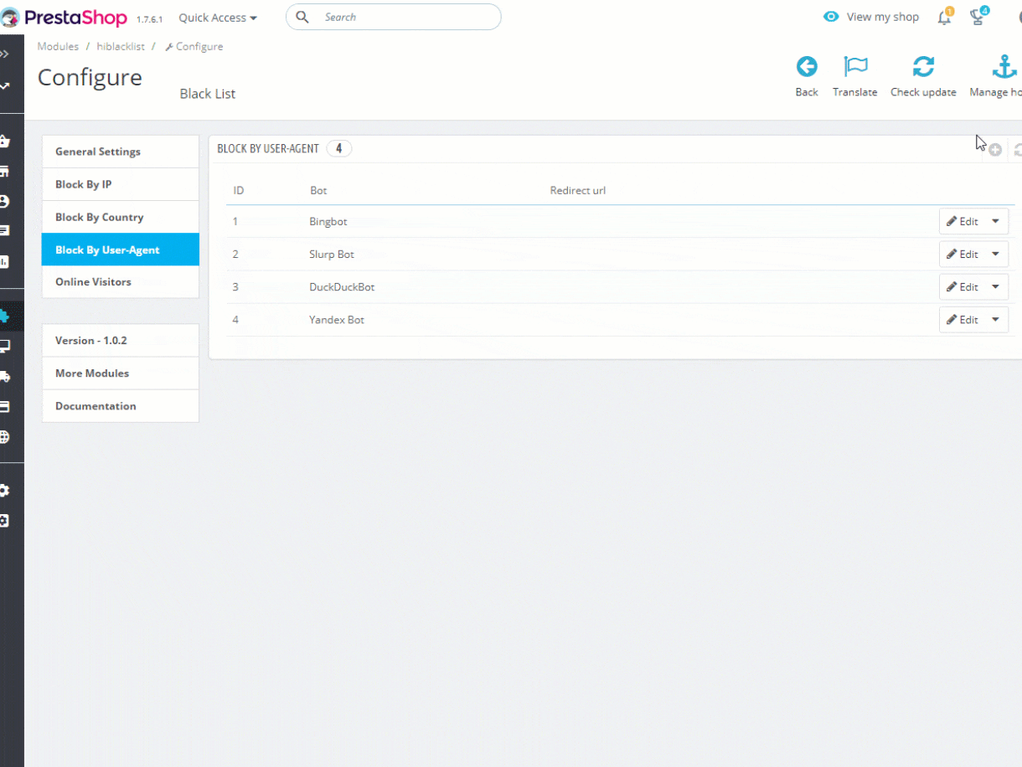Click the user-agent count badge 4
Image resolution: width=1022 pixels, height=767 pixels.
(x=338, y=149)
